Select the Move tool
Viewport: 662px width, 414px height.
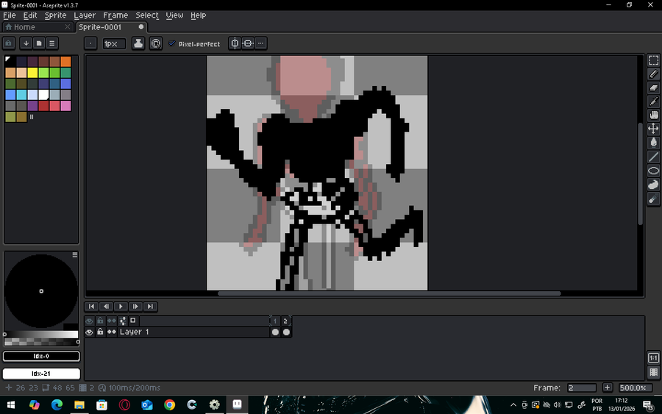[x=653, y=129]
